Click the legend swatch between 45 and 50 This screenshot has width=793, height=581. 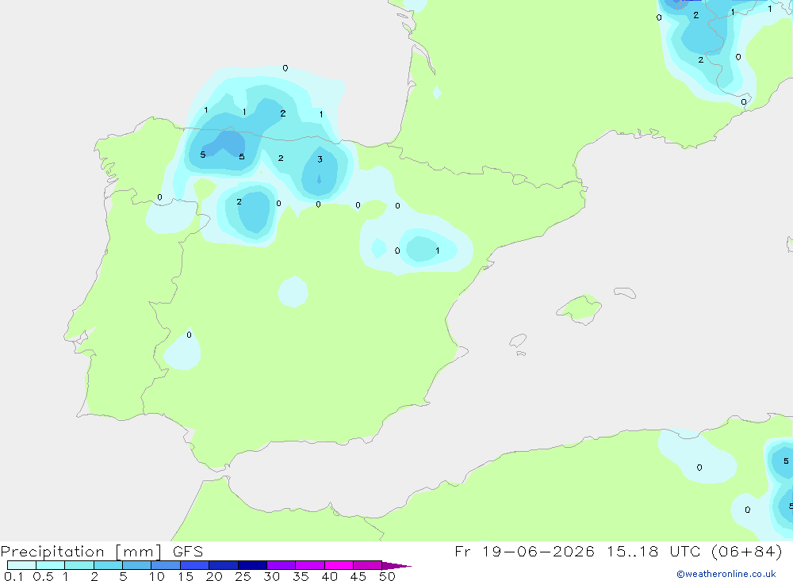368,565
